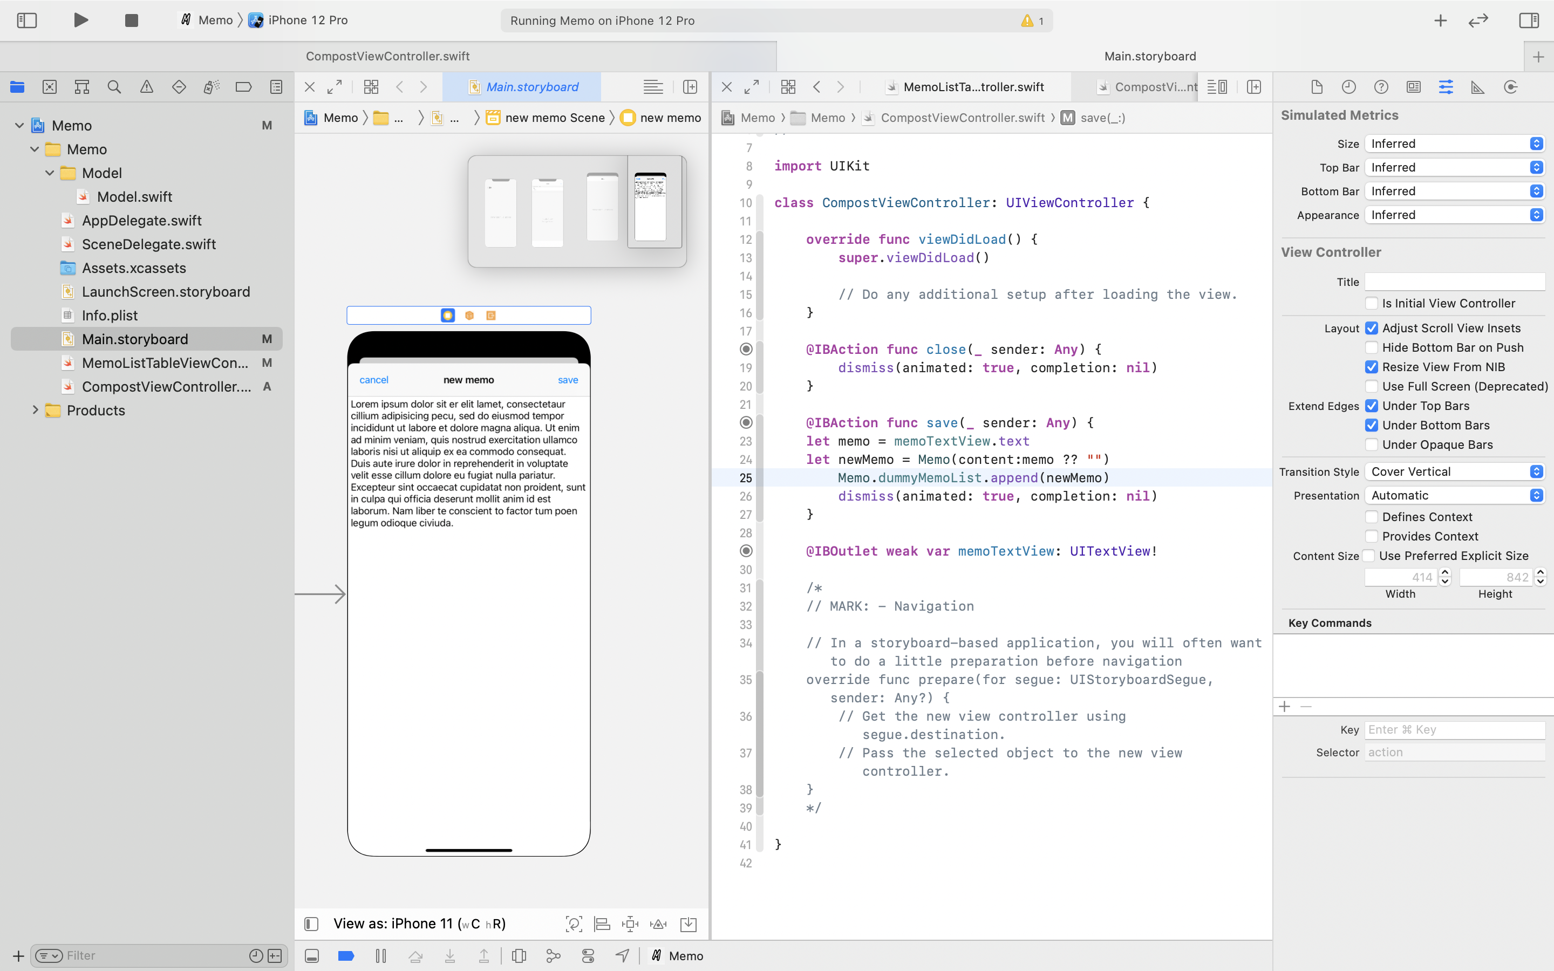Image resolution: width=1554 pixels, height=971 pixels.
Task: Open the Library with plus button
Action: click(1440, 20)
